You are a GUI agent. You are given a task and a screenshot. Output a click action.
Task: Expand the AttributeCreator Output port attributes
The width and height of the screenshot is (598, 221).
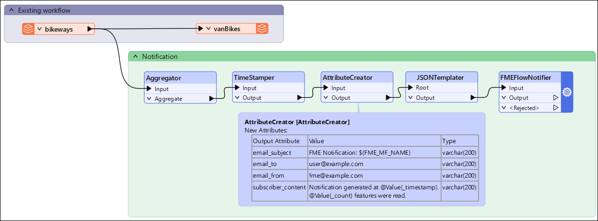[326, 98]
